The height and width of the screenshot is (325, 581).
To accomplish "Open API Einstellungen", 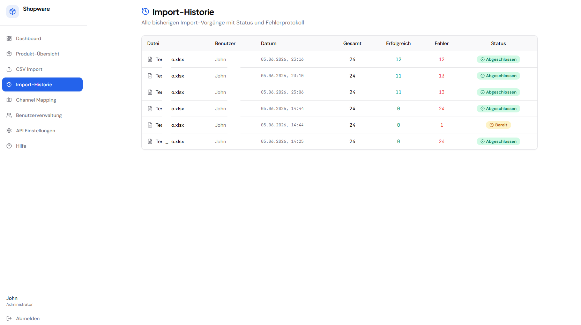I will coord(42,131).
